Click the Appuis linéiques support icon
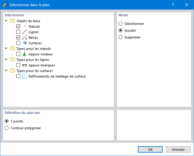The width and height of the screenshot is (194, 156). 25,65
